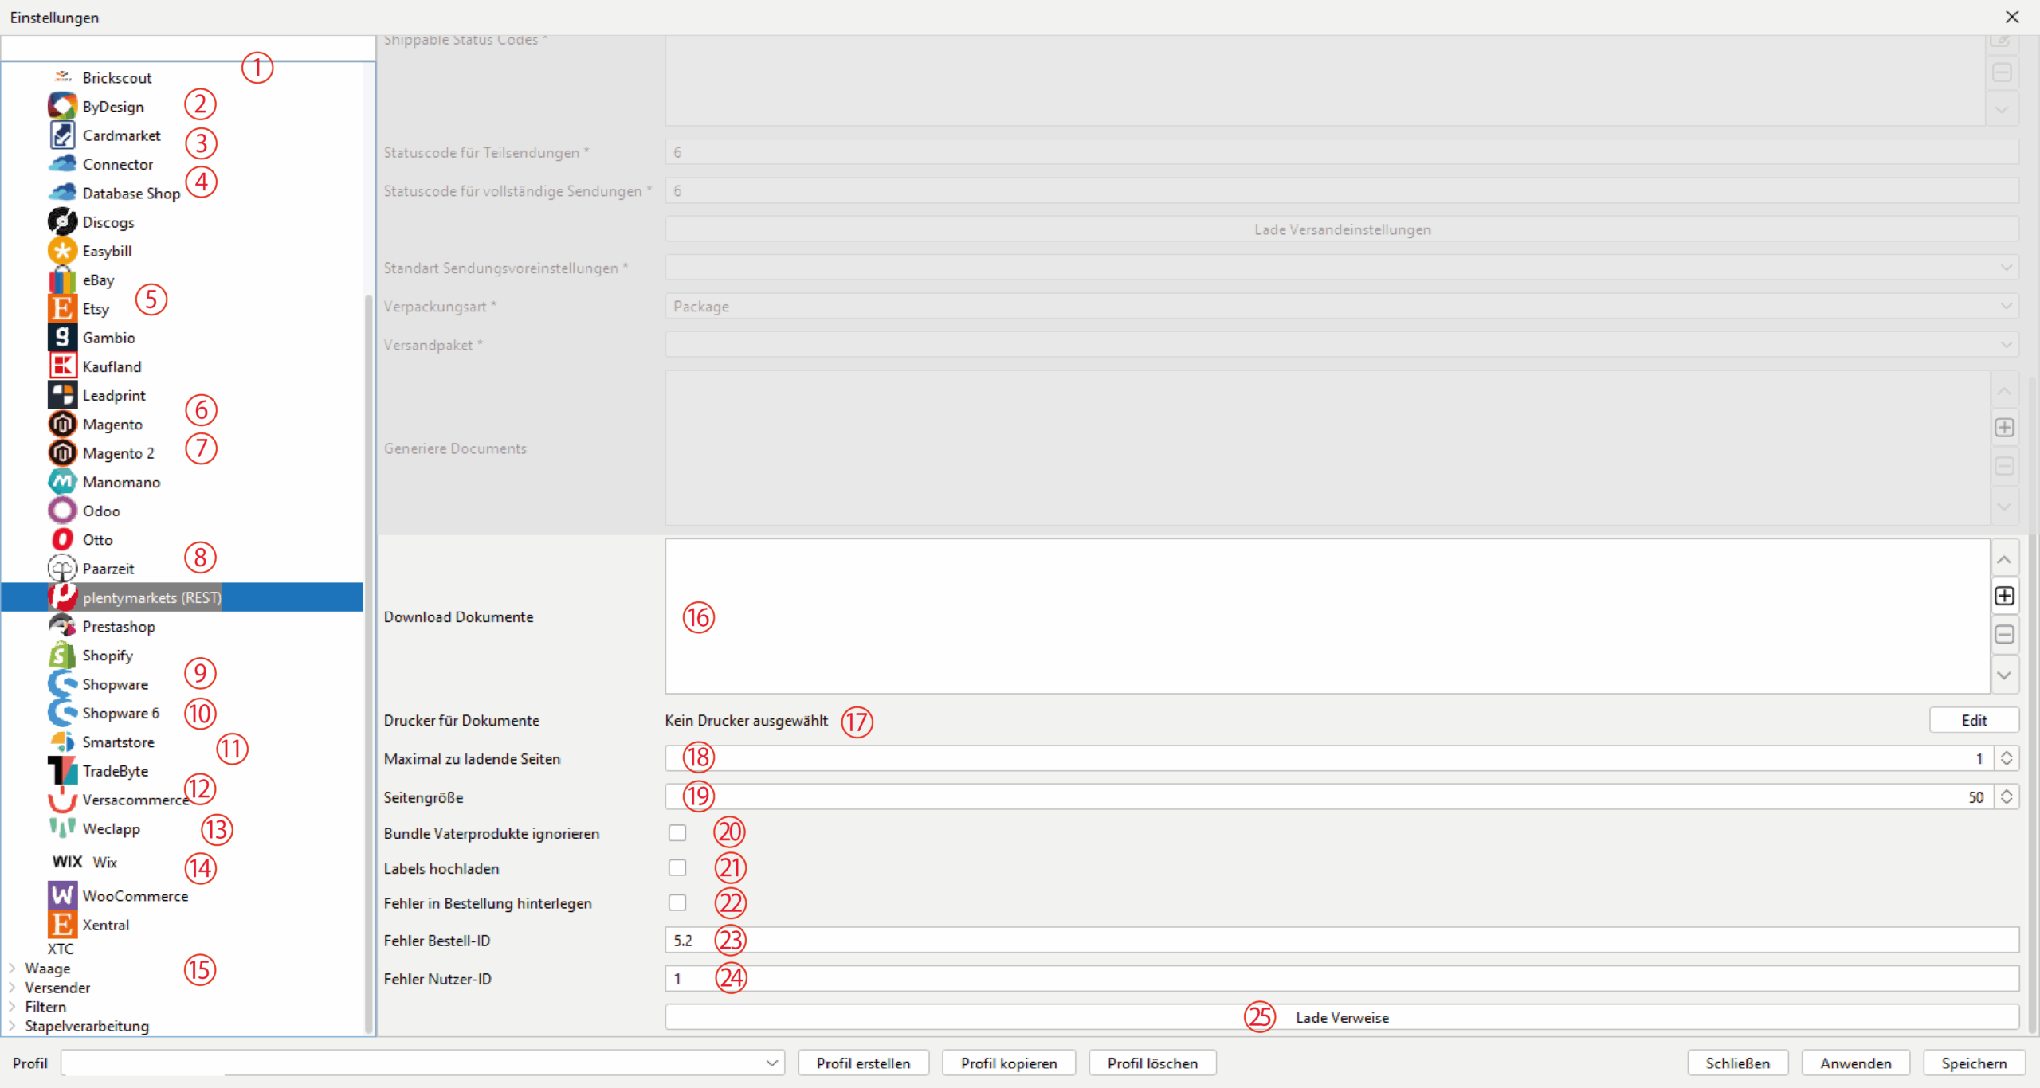The width and height of the screenshot is (2040, 1088).
Task: Select Weclapp in the list
Action: [x=111, y=828]
